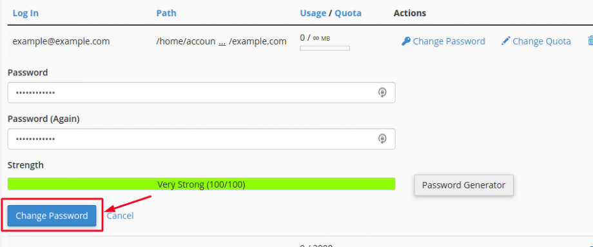Click the generator icon inside Password (Again) field
593x247 pixels.
click(382, 139)
